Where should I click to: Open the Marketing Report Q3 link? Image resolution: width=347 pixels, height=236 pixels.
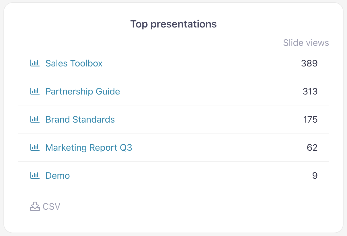click(x=89, y=147)
